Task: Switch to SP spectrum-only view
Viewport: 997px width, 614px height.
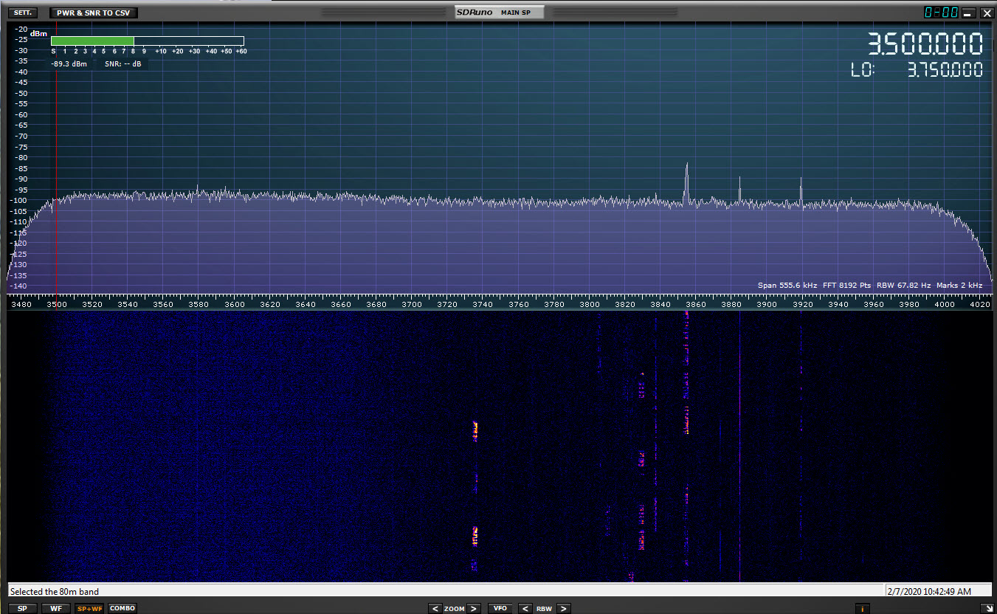Action: [23, 608]
